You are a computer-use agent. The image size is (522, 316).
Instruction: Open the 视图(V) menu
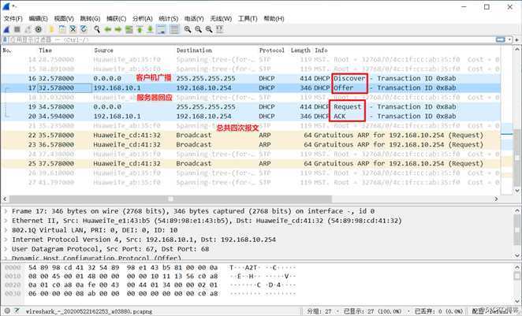(64, 19)
